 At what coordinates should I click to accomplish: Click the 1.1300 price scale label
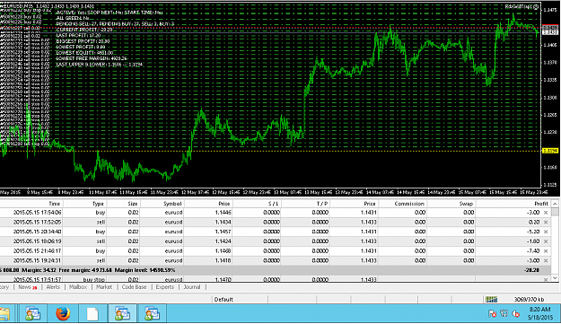[550, 98]
